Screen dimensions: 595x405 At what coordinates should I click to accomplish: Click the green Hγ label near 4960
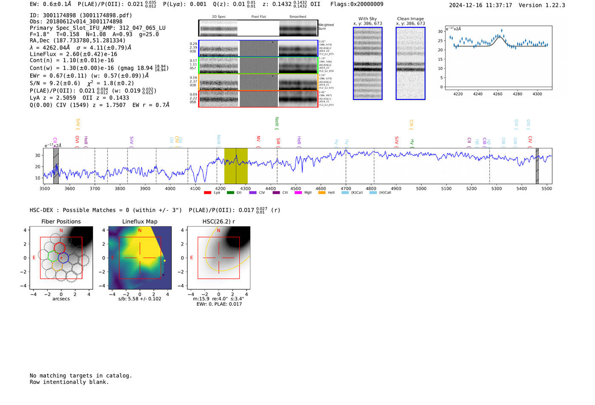click(x=412, y=143)
